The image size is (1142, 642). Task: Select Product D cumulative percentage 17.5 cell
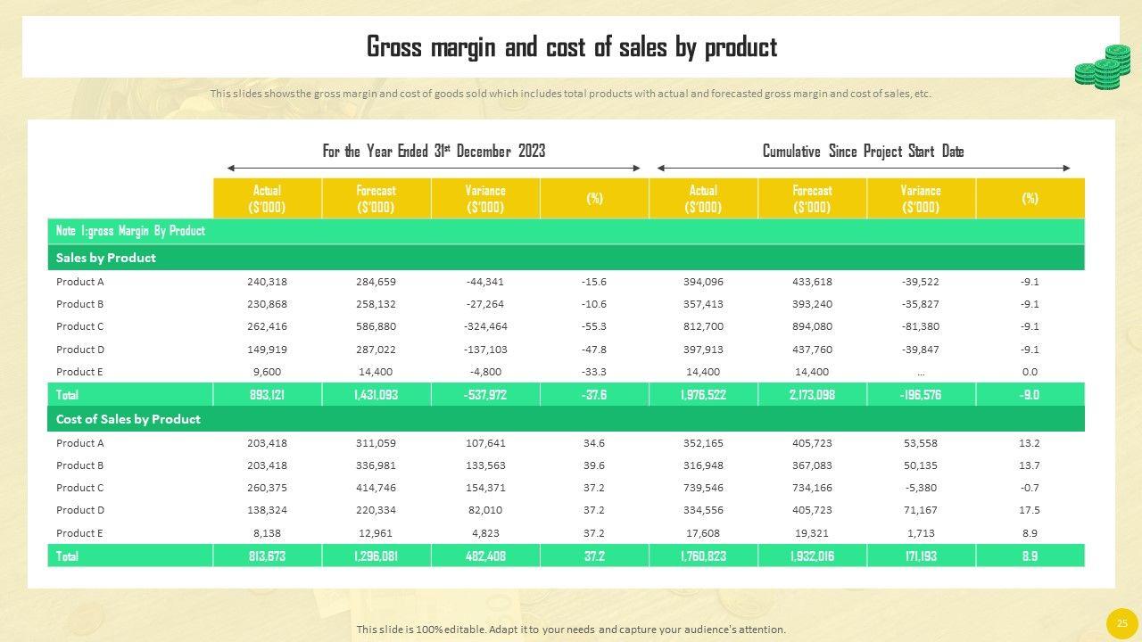tap(1030, 510)
